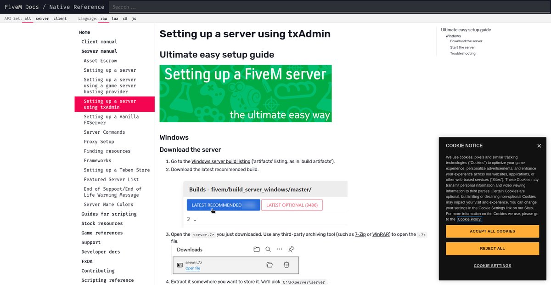Click the Windows server build listing link

click(x=221, y=161)
